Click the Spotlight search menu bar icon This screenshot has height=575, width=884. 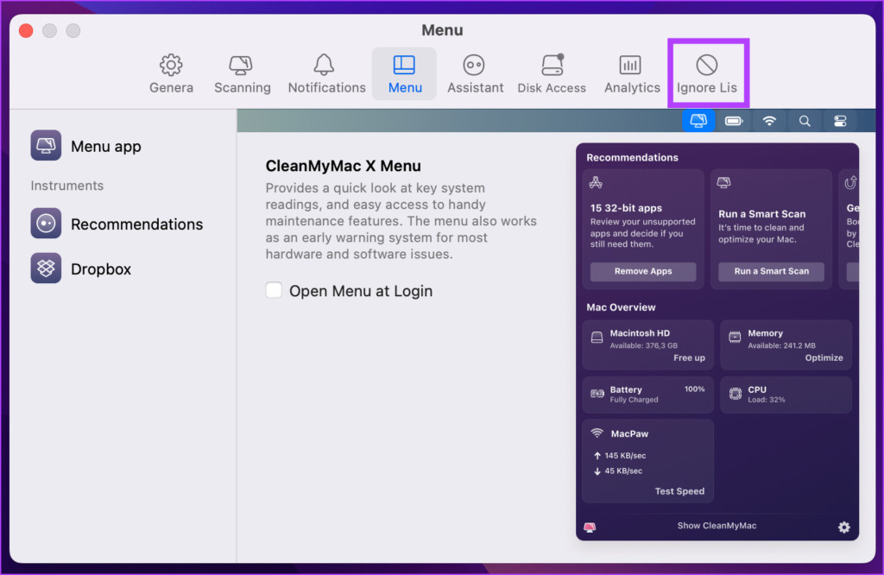coord(805,121)
